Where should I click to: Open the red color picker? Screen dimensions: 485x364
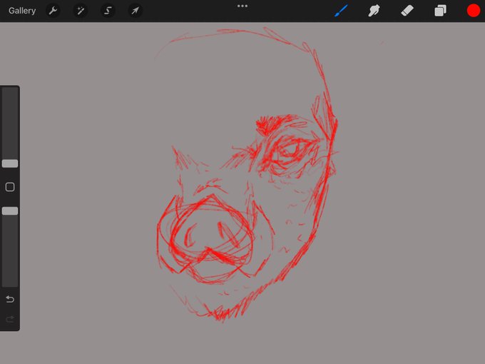coord(474,11)
